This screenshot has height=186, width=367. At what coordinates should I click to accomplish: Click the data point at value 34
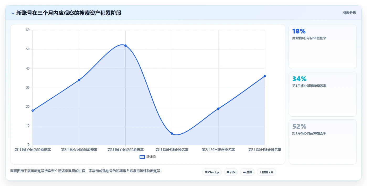pos(79,80)
